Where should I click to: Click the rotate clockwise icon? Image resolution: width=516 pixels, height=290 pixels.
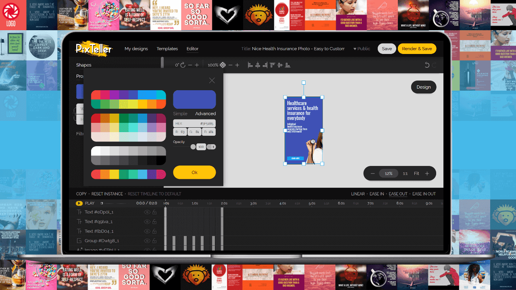coord(183,65)
